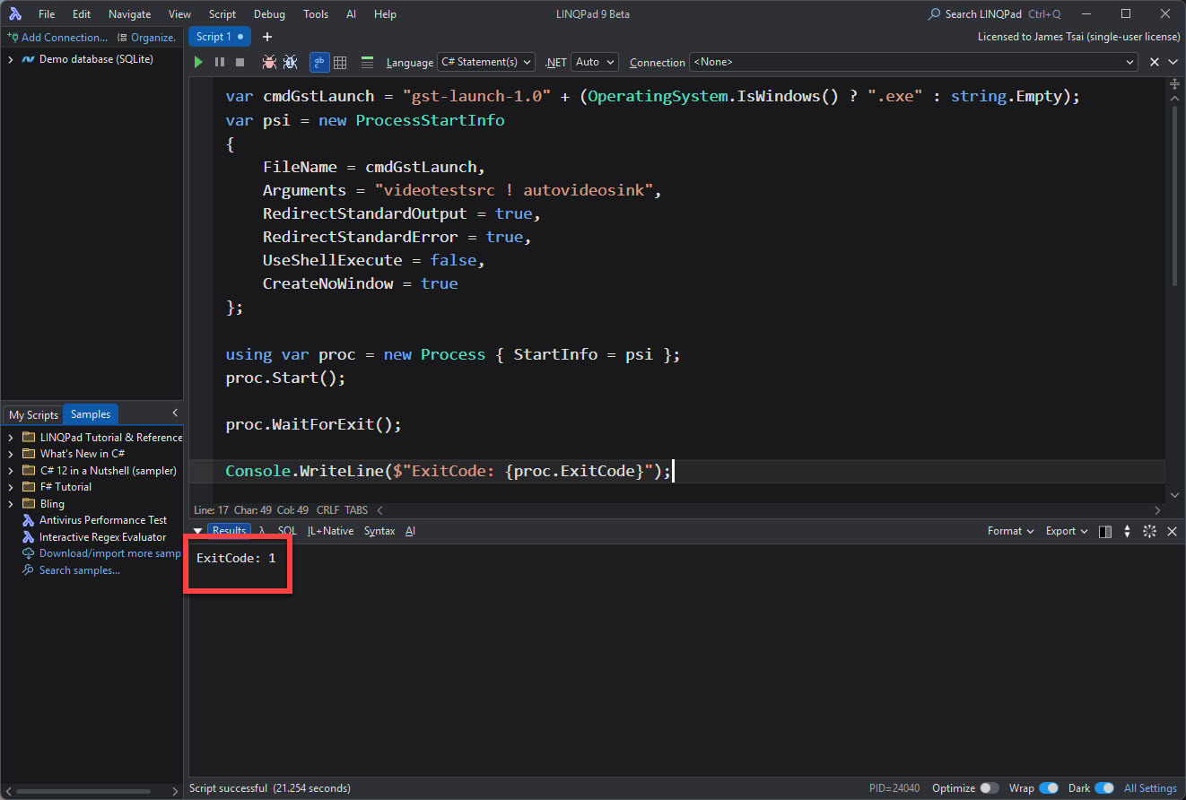Screen dimensions: 1186x800
Task: Select rich text results output mode
Action: 319,62
